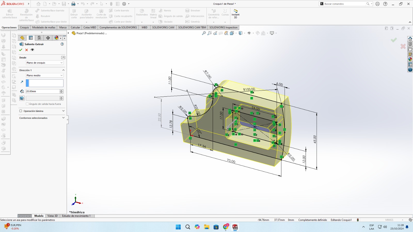
Task: Click the Estudio de movimiento 1 tab
Action: pos(76,216)
